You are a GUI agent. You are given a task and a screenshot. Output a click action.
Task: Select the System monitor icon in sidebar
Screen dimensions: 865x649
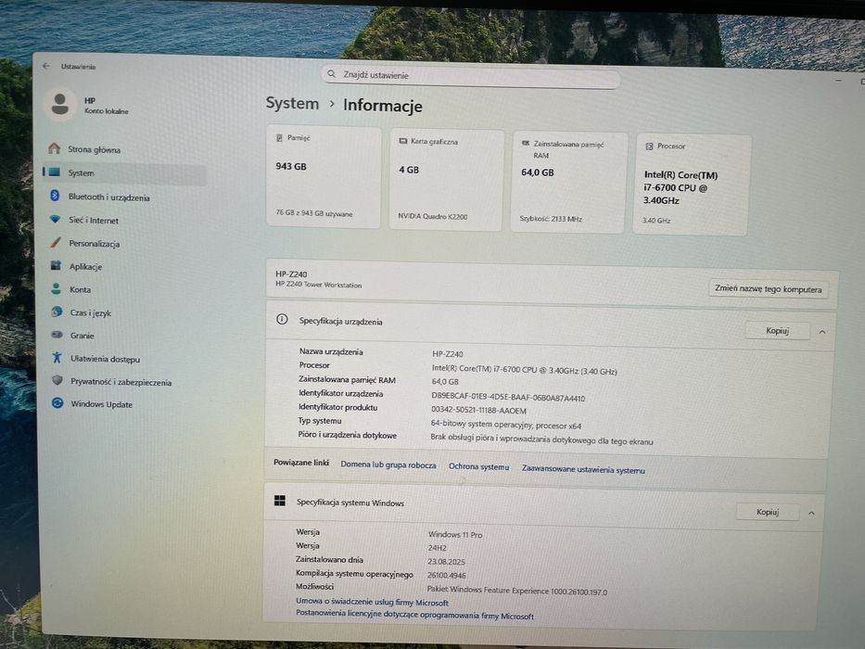(54, 172)
